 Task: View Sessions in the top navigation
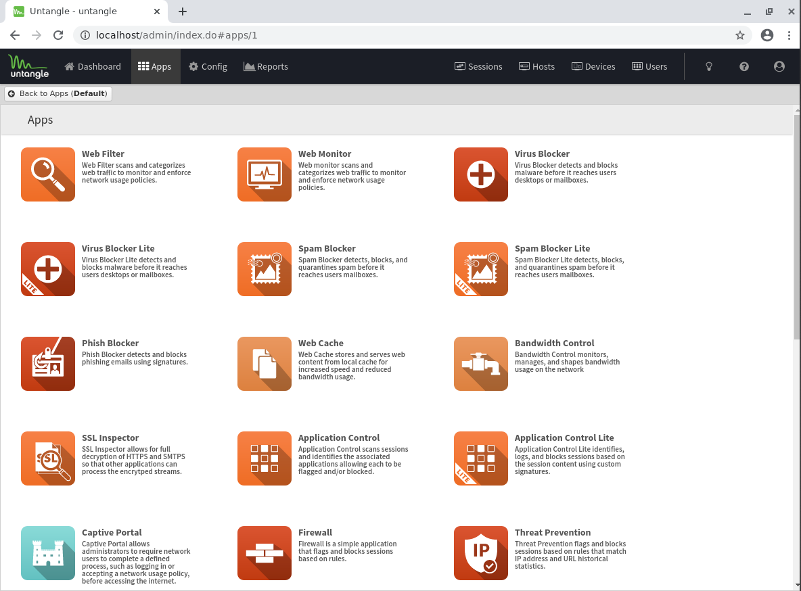(x=479, y=66)
